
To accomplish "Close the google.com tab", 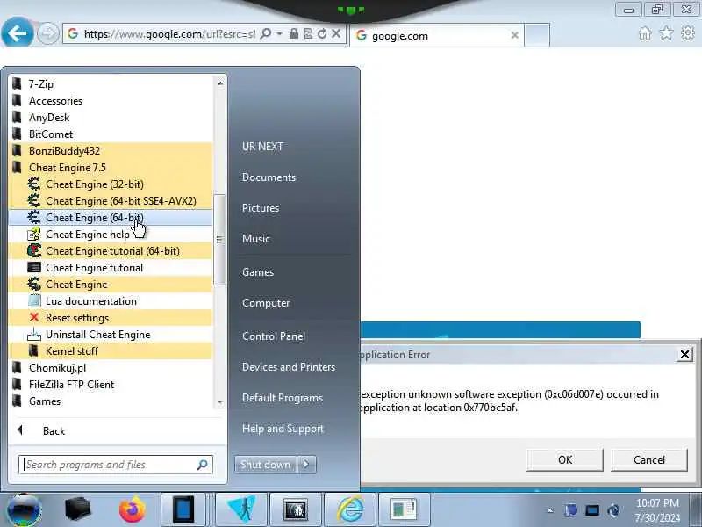I will (515, 35).
